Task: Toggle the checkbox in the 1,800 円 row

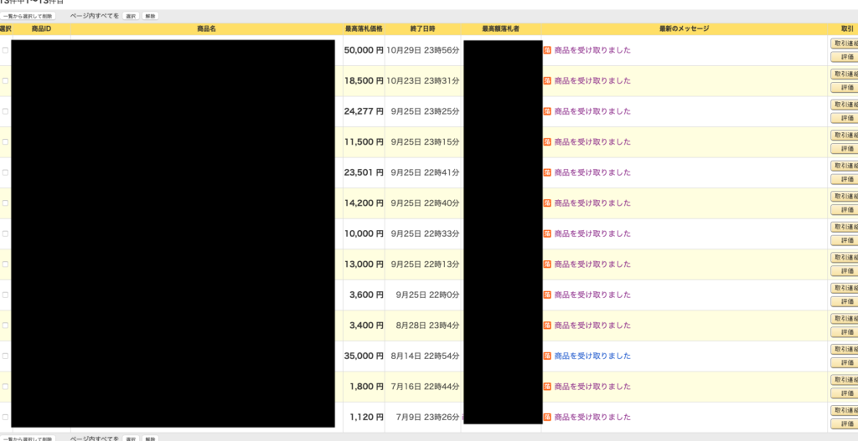Action: point(5,387)
